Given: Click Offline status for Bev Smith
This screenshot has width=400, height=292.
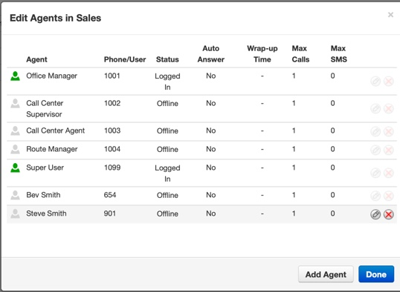Looking at the screenshot, I should [x=167, y=196].
